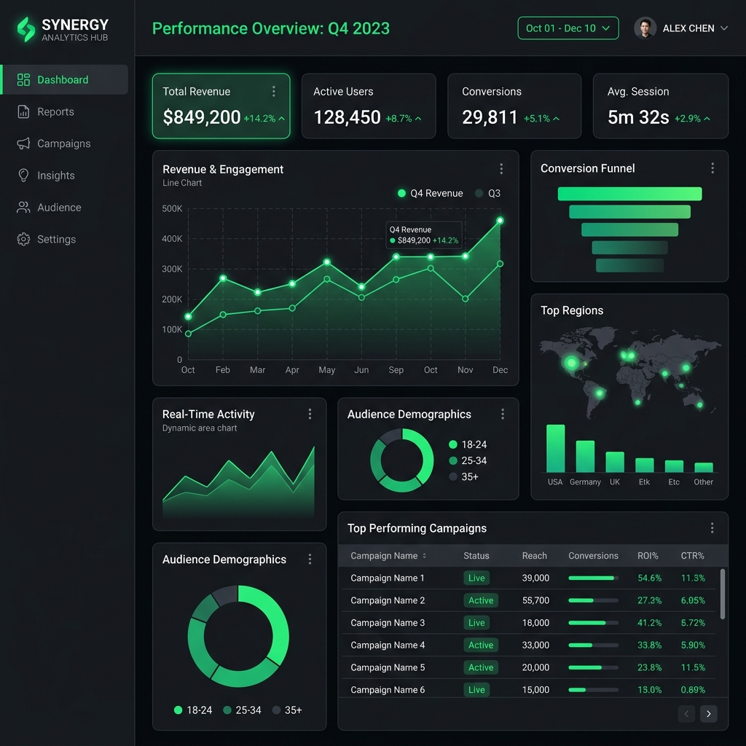
Task: Toggle 35+ legend in large demographics card
Action: click(x=287, y=710)
